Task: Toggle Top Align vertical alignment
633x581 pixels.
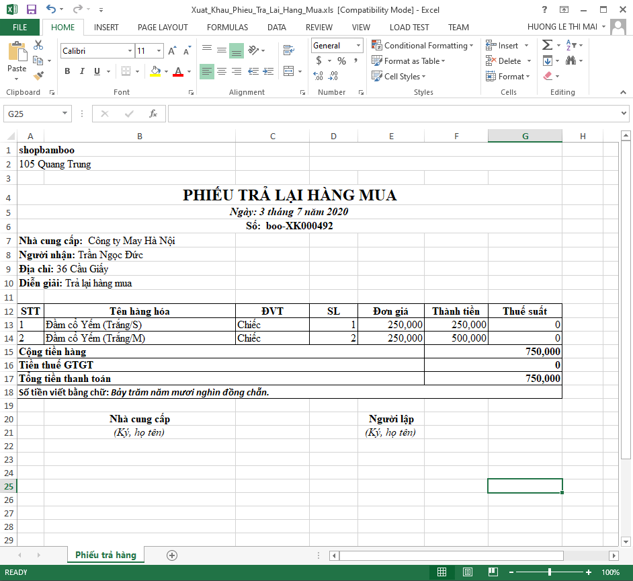Action: coord(207,50)
